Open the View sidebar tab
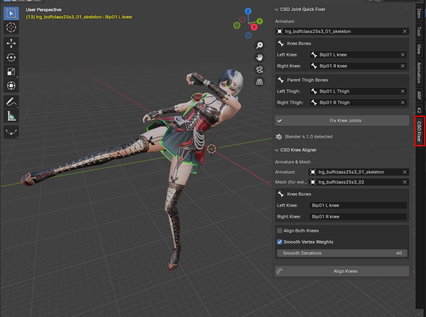Image resolution: width=426 pixels, height=317 pixels. click(x=419, y=49)
